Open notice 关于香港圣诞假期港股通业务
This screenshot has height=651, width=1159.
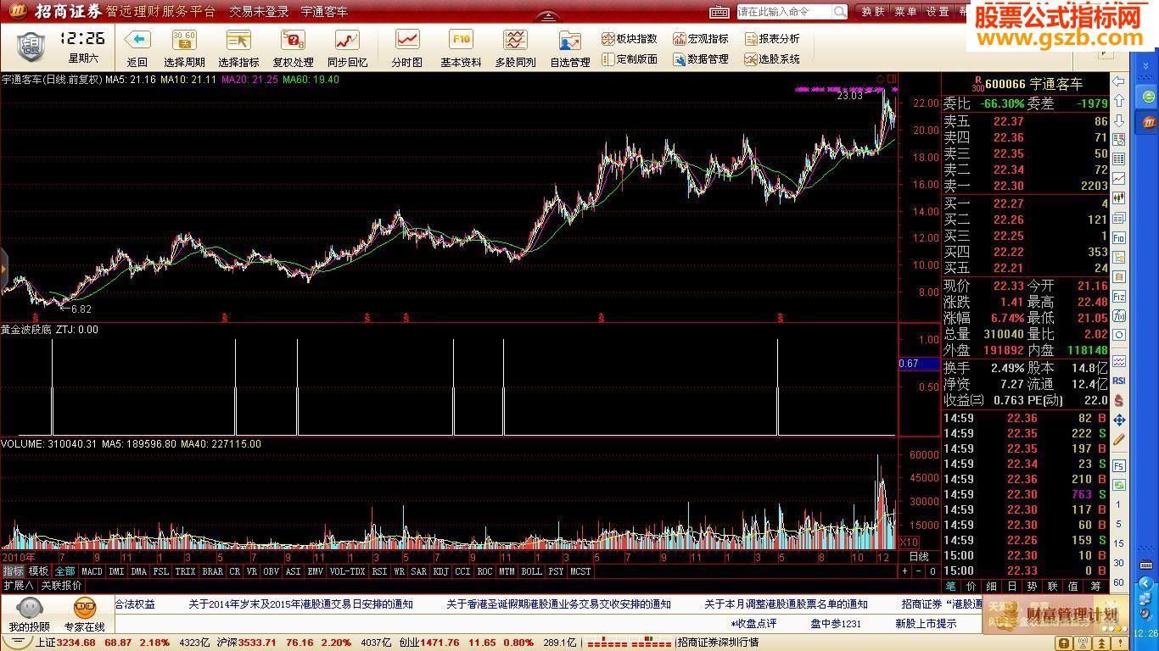point(558,604)
